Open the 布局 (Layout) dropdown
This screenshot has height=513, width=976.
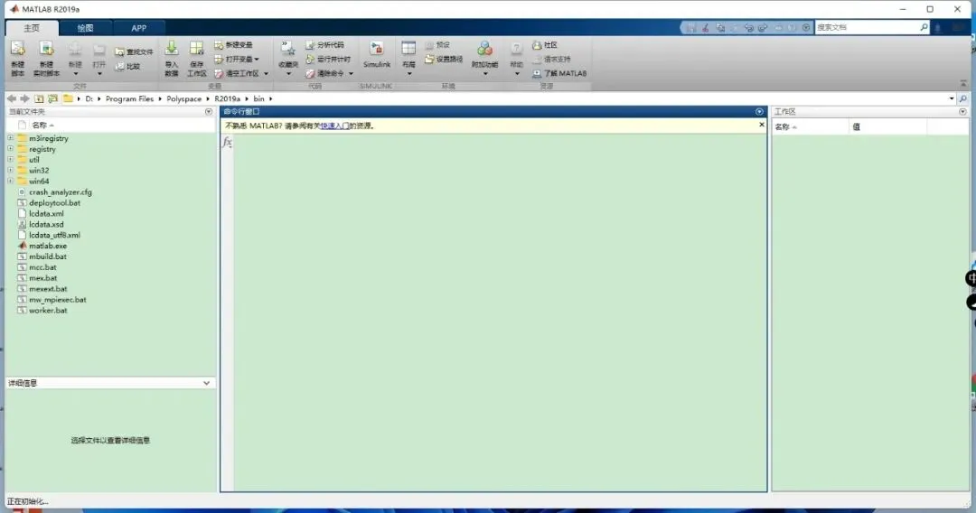409,73
